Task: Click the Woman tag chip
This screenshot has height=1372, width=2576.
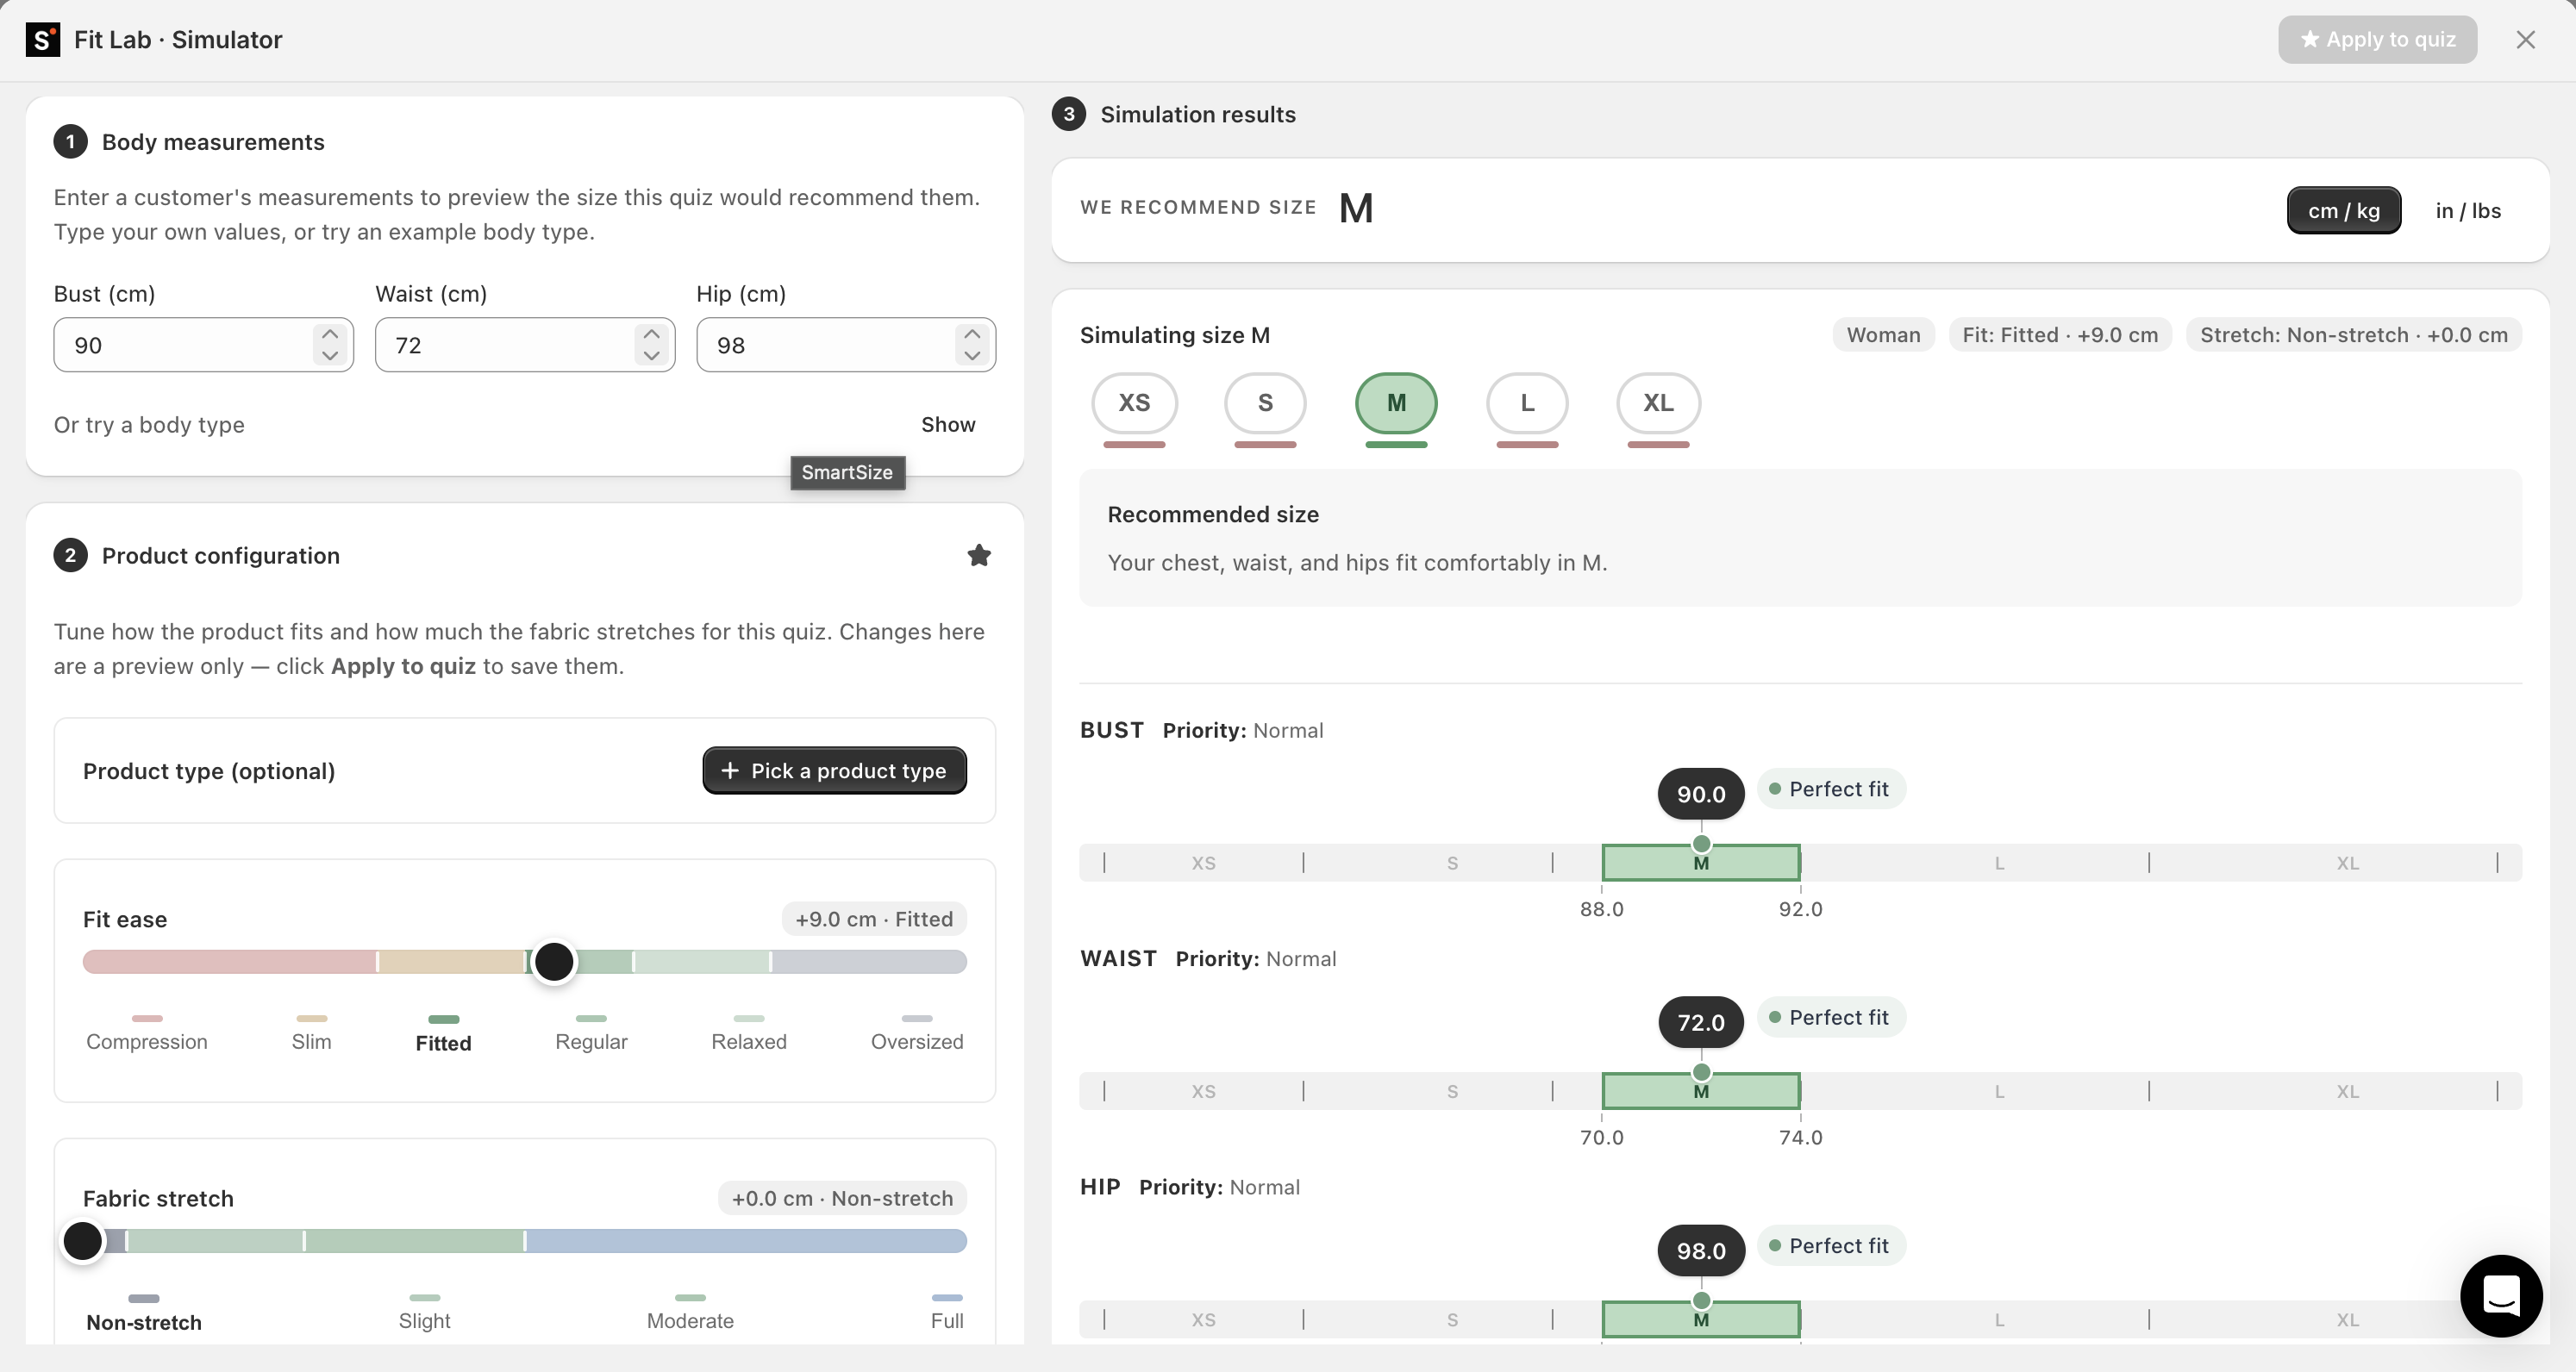Action: coord(1883,335)
